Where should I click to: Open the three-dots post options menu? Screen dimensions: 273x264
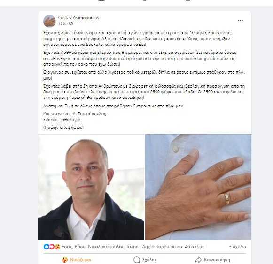(x=240, y=21)
